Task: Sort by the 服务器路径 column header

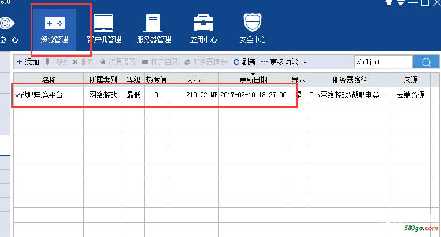Action: (x=350, y=80)
